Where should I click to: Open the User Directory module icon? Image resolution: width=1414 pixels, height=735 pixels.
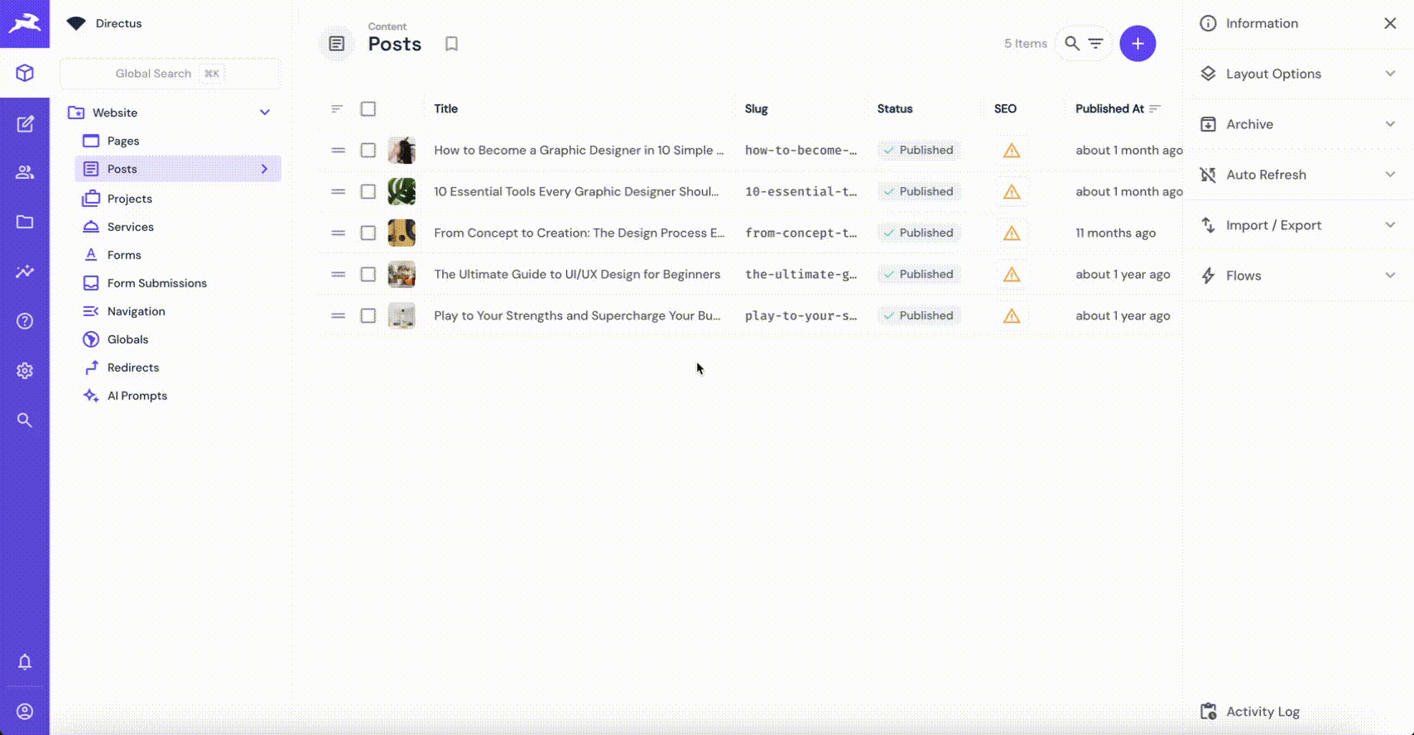pos(25,172)
